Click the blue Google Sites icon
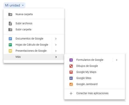The width and height of the screenshot is (129, 105). (x=71, y=78)
